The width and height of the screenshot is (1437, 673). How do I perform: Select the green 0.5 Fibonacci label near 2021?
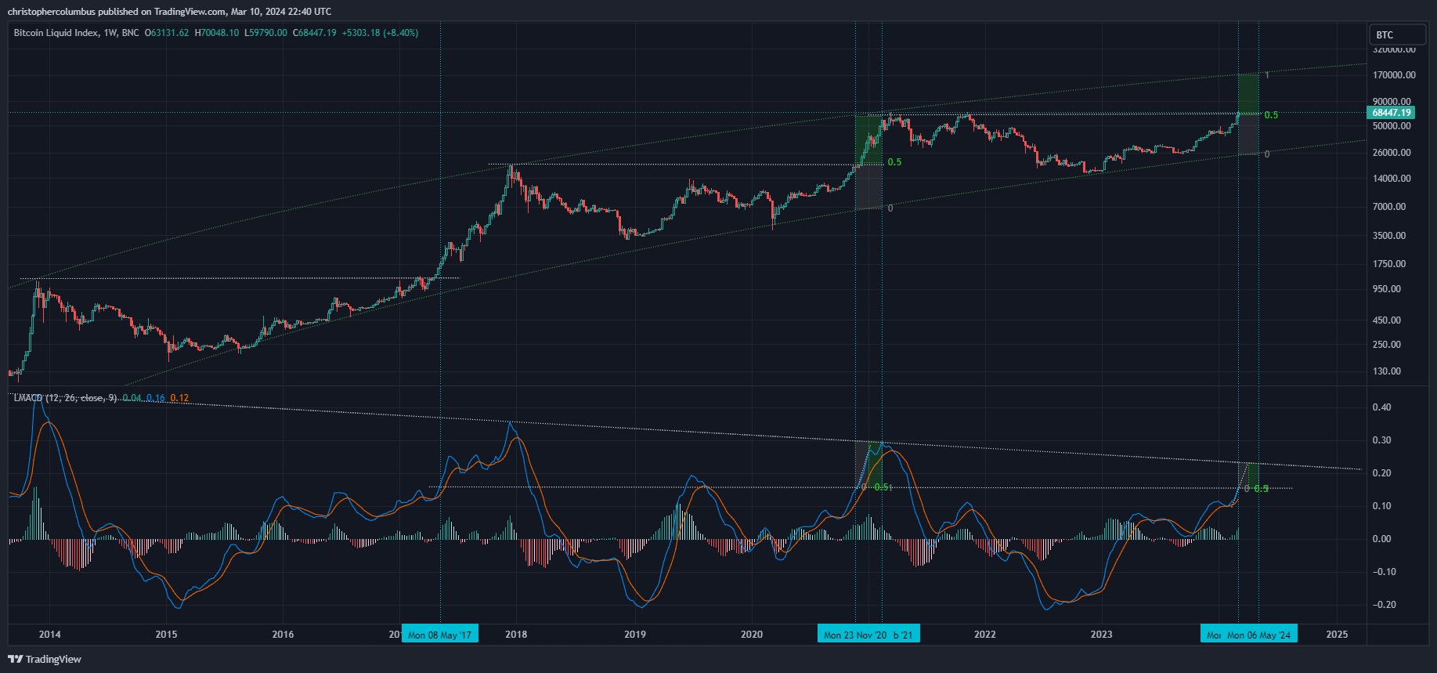pyautogui.click(x=894, y=162)
